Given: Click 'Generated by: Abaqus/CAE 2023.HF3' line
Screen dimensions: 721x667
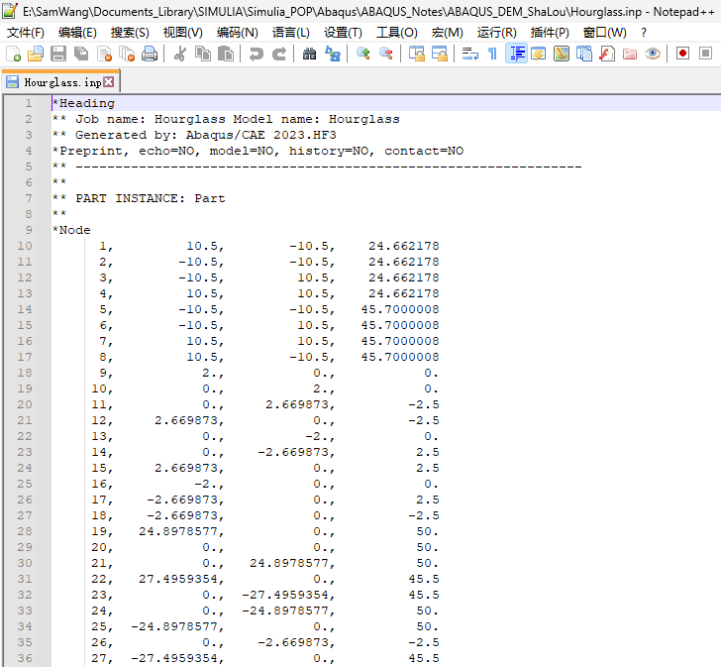Looking at the screenshot, I should [194, 135].
